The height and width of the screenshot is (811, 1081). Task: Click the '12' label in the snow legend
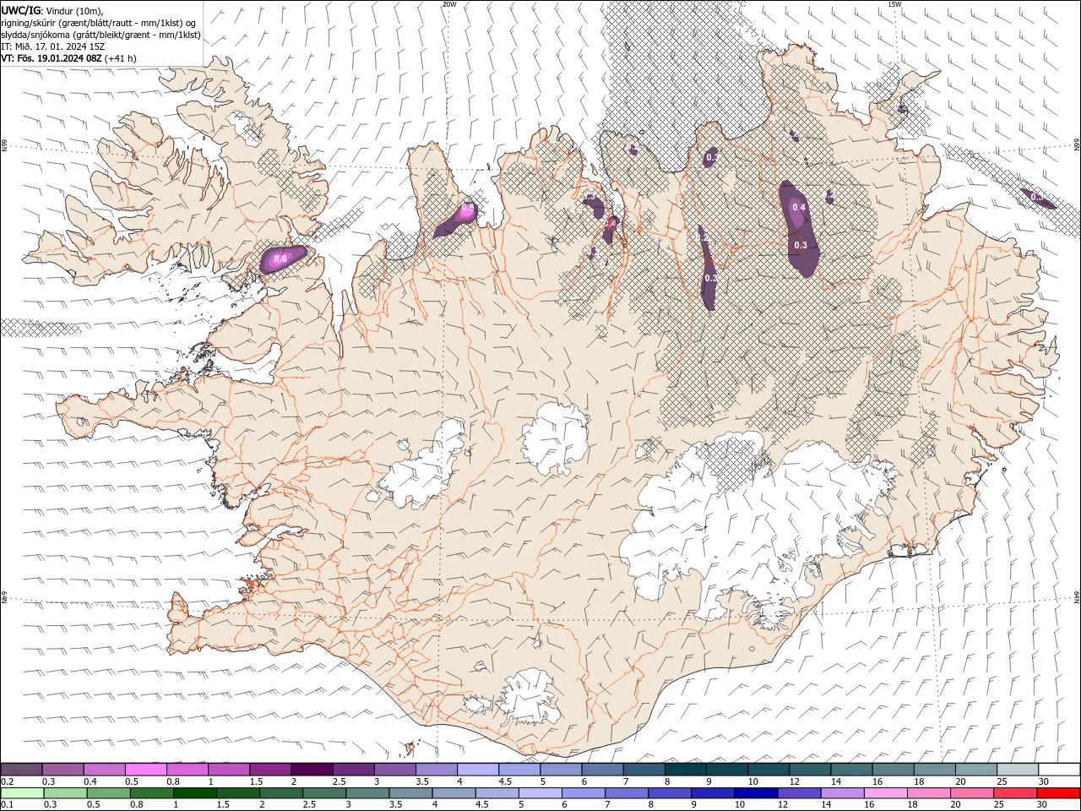click(794, 781)
